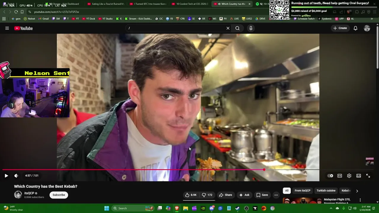Like the video with 8.9K likes

point(191,195)
